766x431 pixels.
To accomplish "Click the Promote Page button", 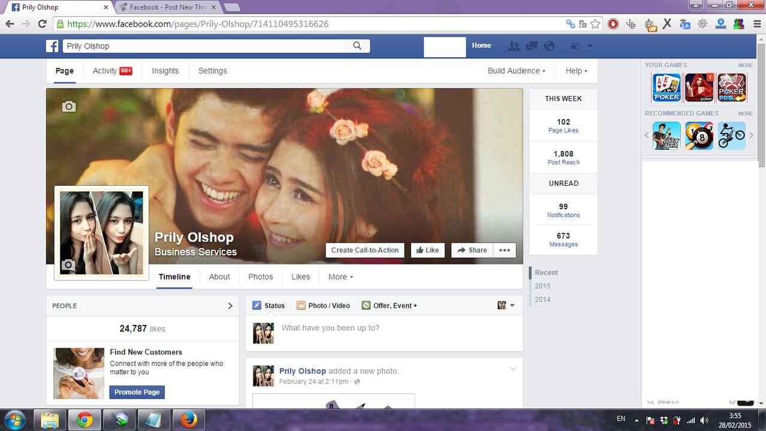I will point(137,392).
